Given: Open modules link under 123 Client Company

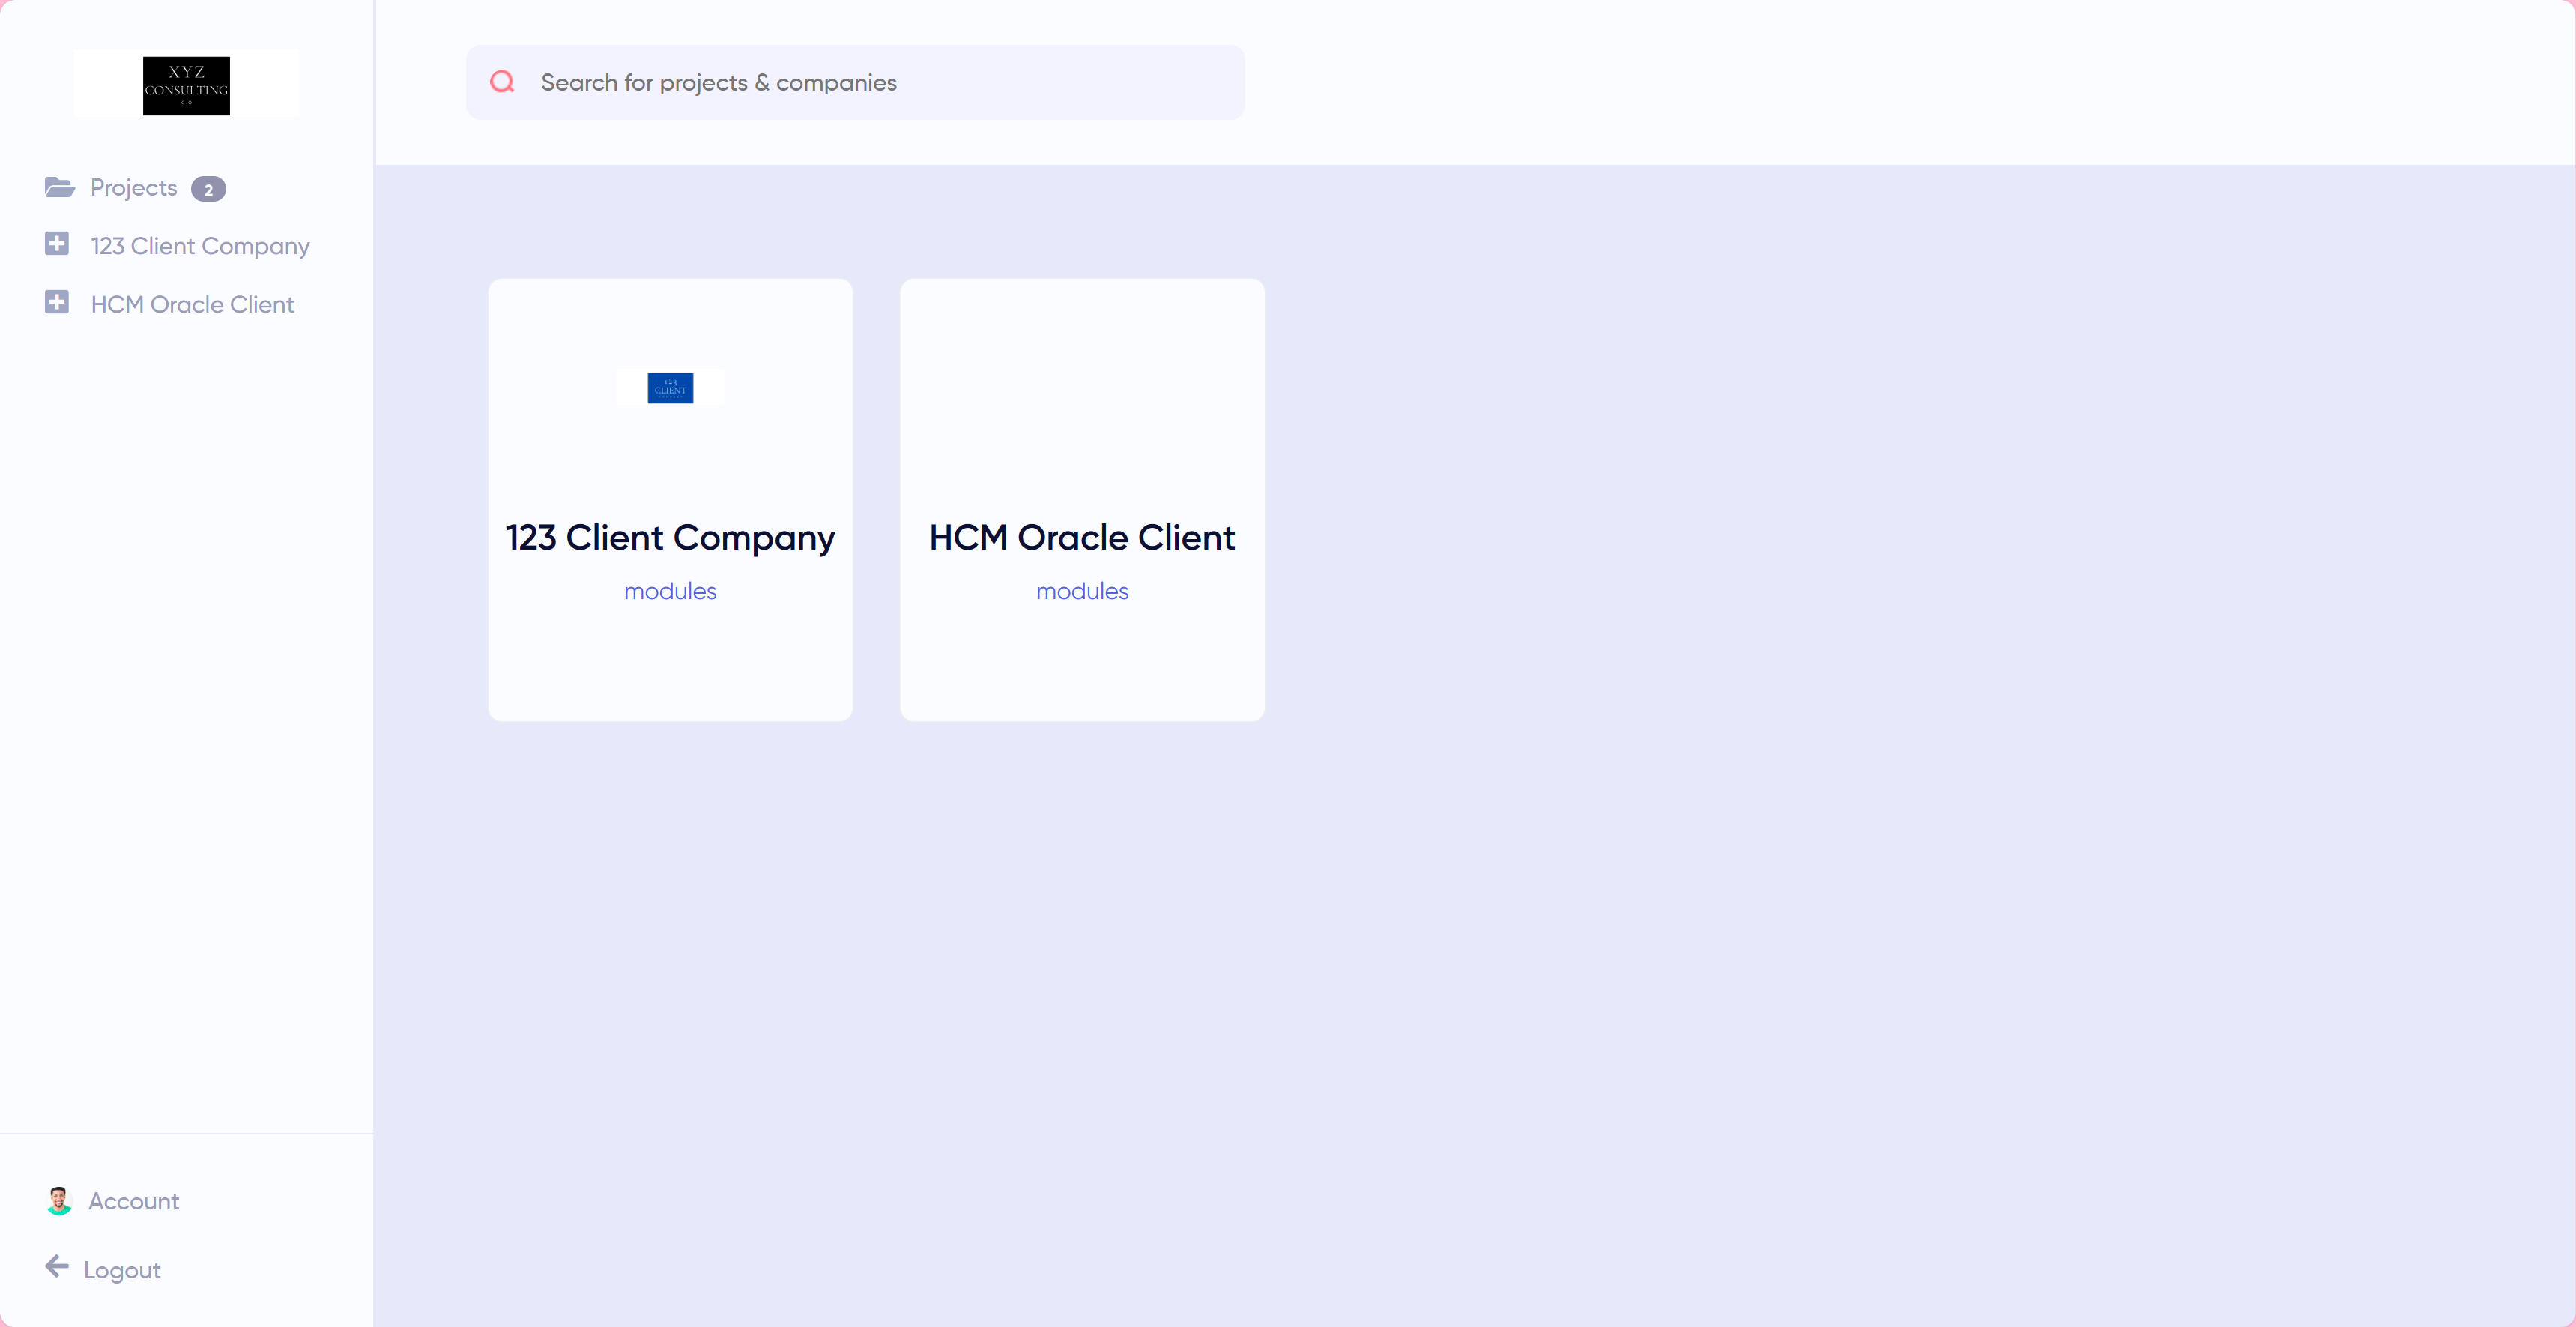Looking at the screenshot, I should pyautogui.click(x=670, y=592).
